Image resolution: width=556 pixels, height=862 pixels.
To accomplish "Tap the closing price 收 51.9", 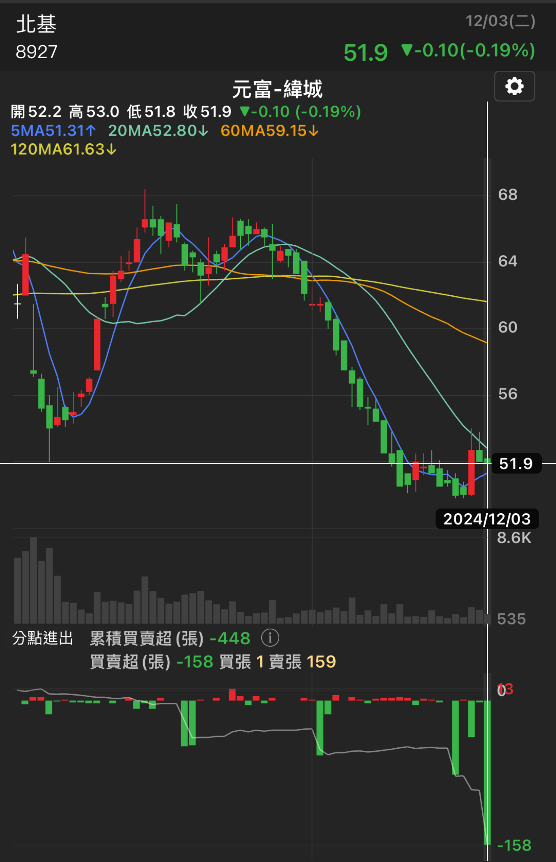I will [207, 112].
